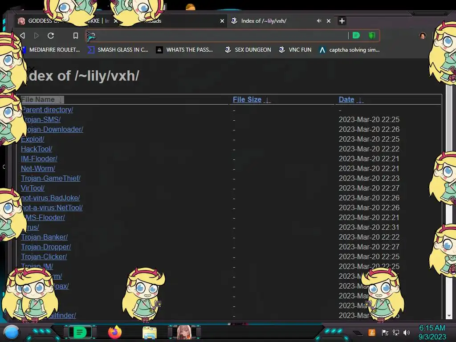Viewport: 456px width, 342px height.
Task: Open the Net-Worm/ folder
Action: tap(38, 168)
